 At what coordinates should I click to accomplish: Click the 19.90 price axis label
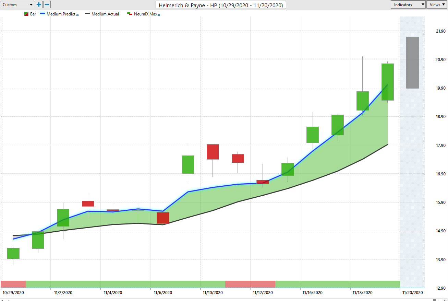440,88
